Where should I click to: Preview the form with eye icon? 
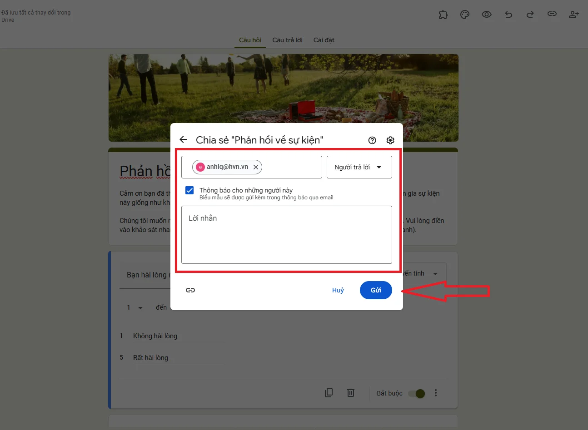(x=487, y=15)
